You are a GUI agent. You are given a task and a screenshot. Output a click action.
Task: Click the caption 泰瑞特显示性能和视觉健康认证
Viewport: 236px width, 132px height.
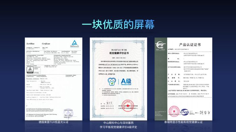coord(183,122)
